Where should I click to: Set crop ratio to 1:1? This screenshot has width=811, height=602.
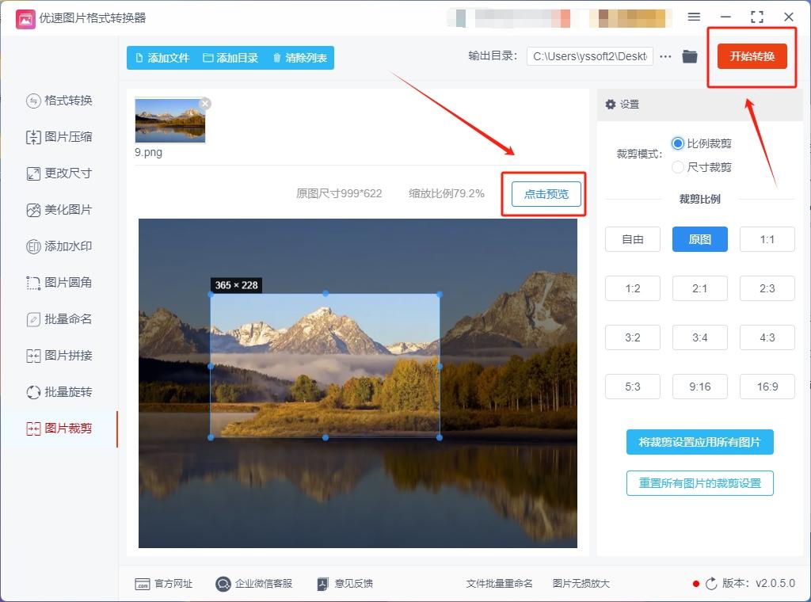[x=767, y=239]
